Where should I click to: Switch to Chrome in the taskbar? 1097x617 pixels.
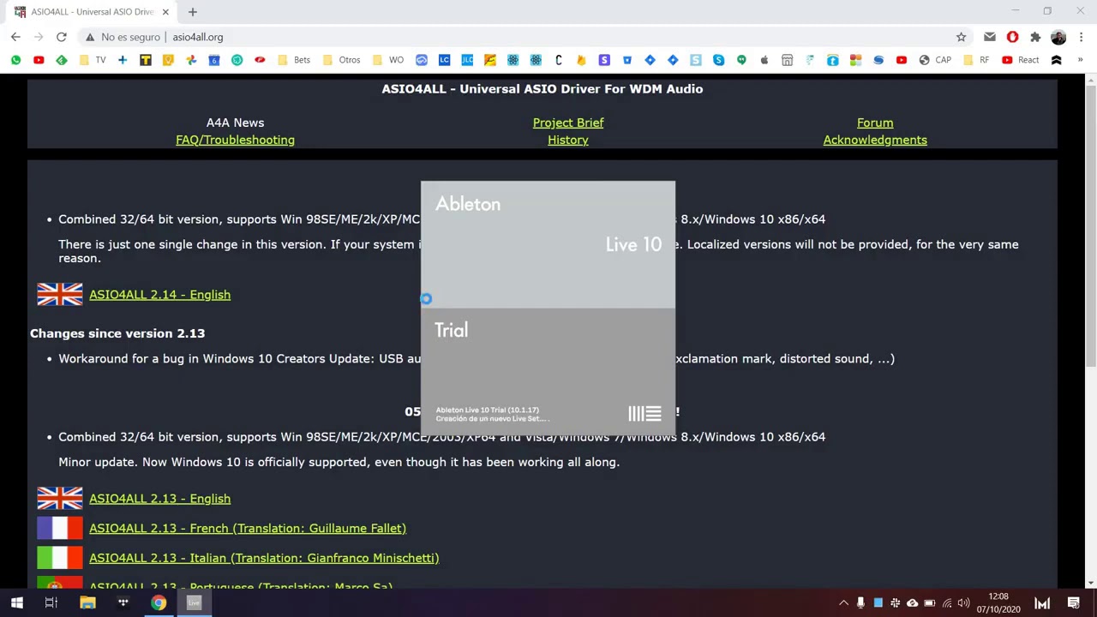pyautogui.click(x=159, y=603)
